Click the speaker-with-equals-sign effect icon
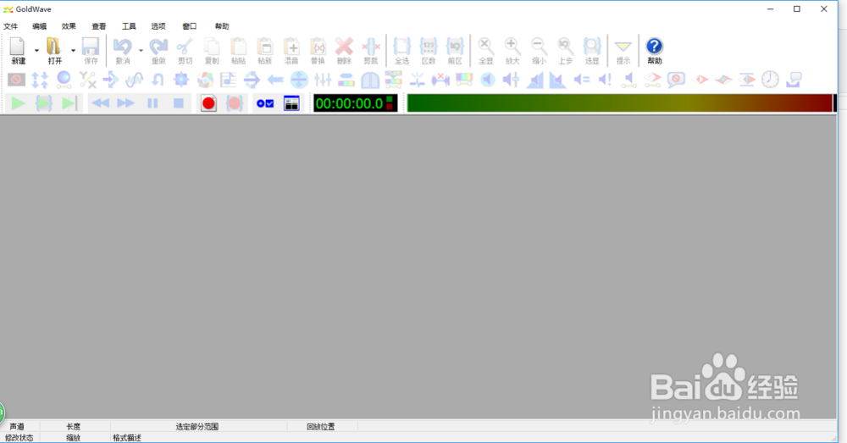Image resolution: width=847 pixels, height=443 pixels. point(581,80)
